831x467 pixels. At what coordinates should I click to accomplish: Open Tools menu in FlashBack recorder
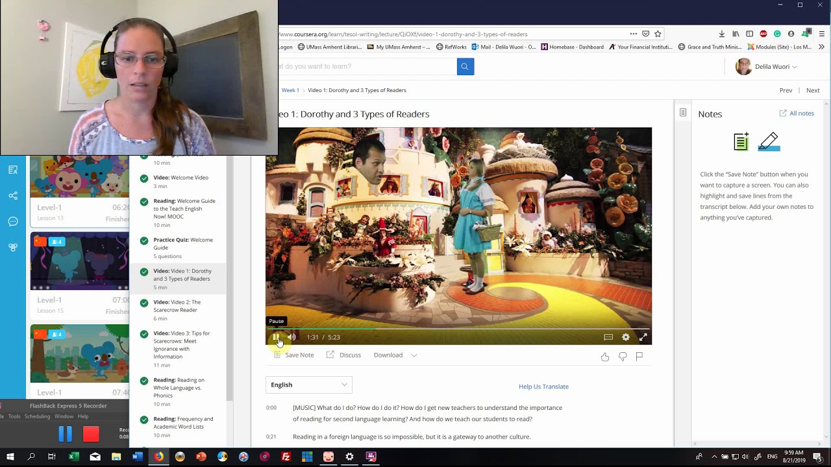(x=14, y=416)
